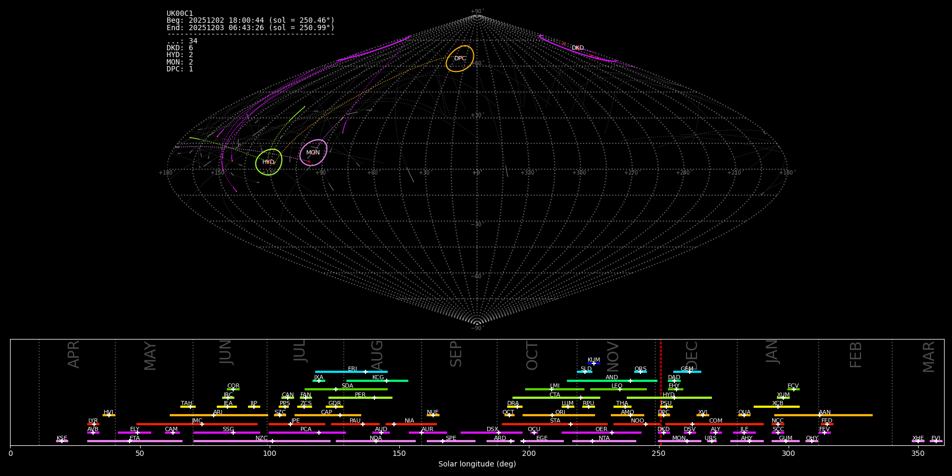This screenshot has height=476, width=952.
Task: Click the DKD: 6 count in legend
Action: tap(180, 48)
